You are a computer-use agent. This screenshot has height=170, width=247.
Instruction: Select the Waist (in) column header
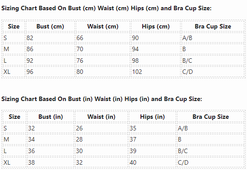101,117
